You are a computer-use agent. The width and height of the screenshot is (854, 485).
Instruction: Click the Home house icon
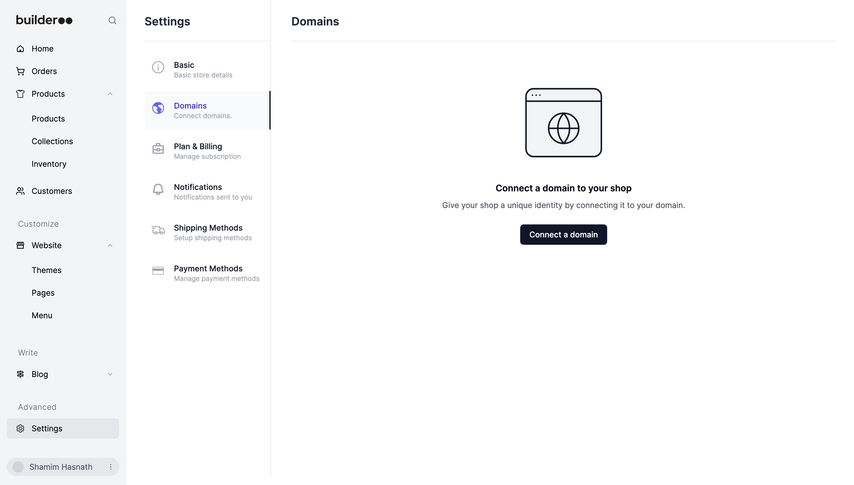(20, 49)
